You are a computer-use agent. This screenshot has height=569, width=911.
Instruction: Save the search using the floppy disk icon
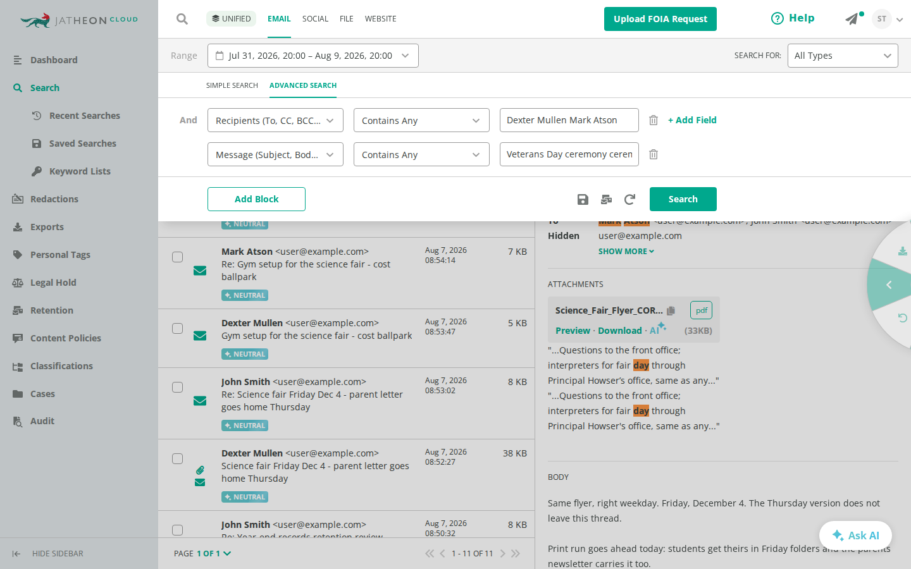[x=583, y=200]
